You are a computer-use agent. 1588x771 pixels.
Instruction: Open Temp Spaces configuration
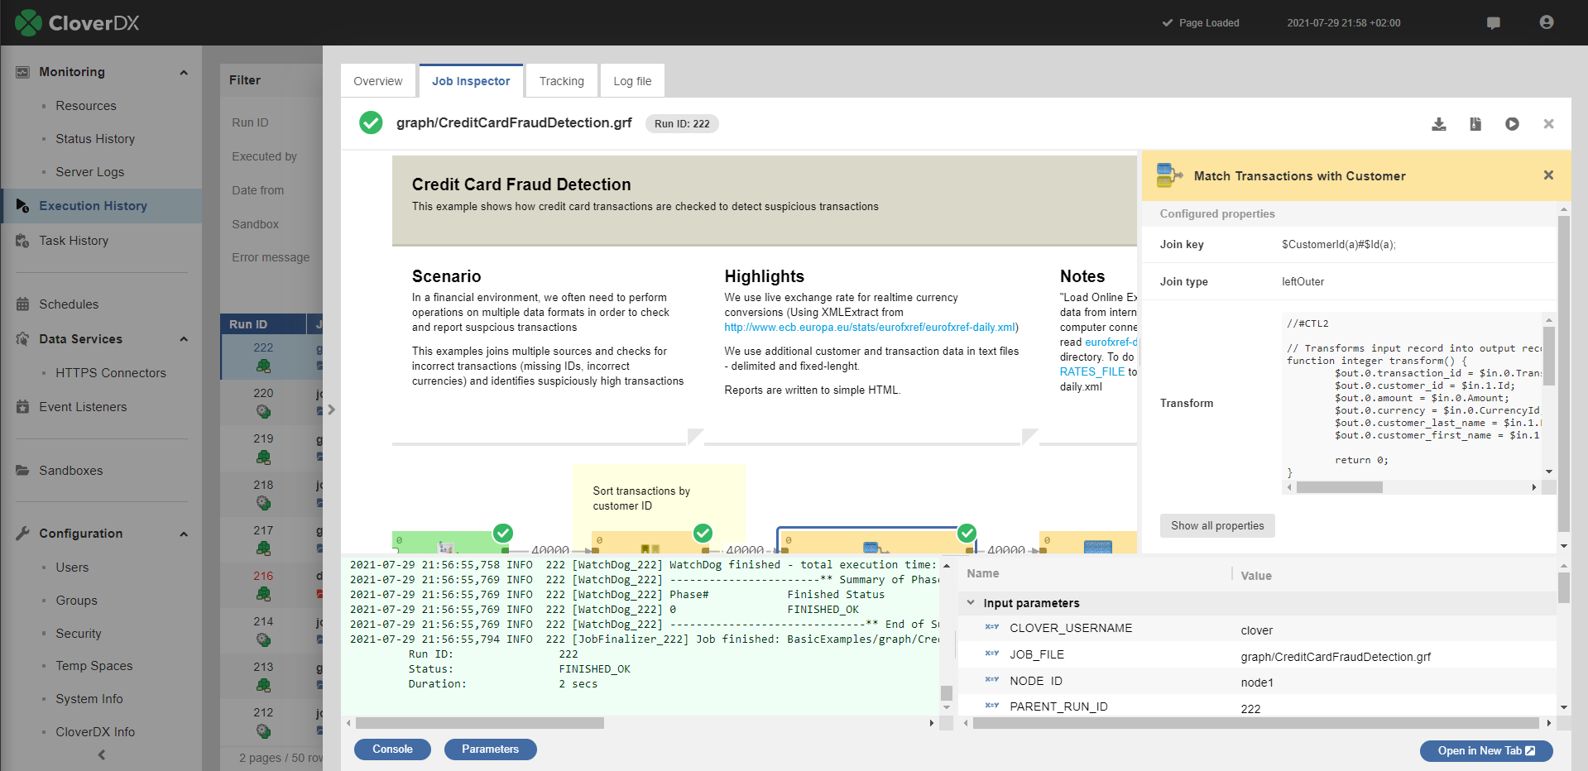click(94, 666)
